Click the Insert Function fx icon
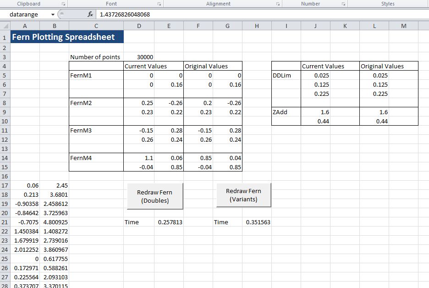 (x=91, y=14)
